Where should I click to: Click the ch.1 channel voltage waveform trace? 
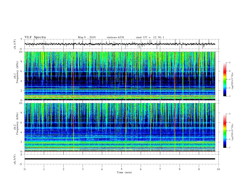coord(120,44)
